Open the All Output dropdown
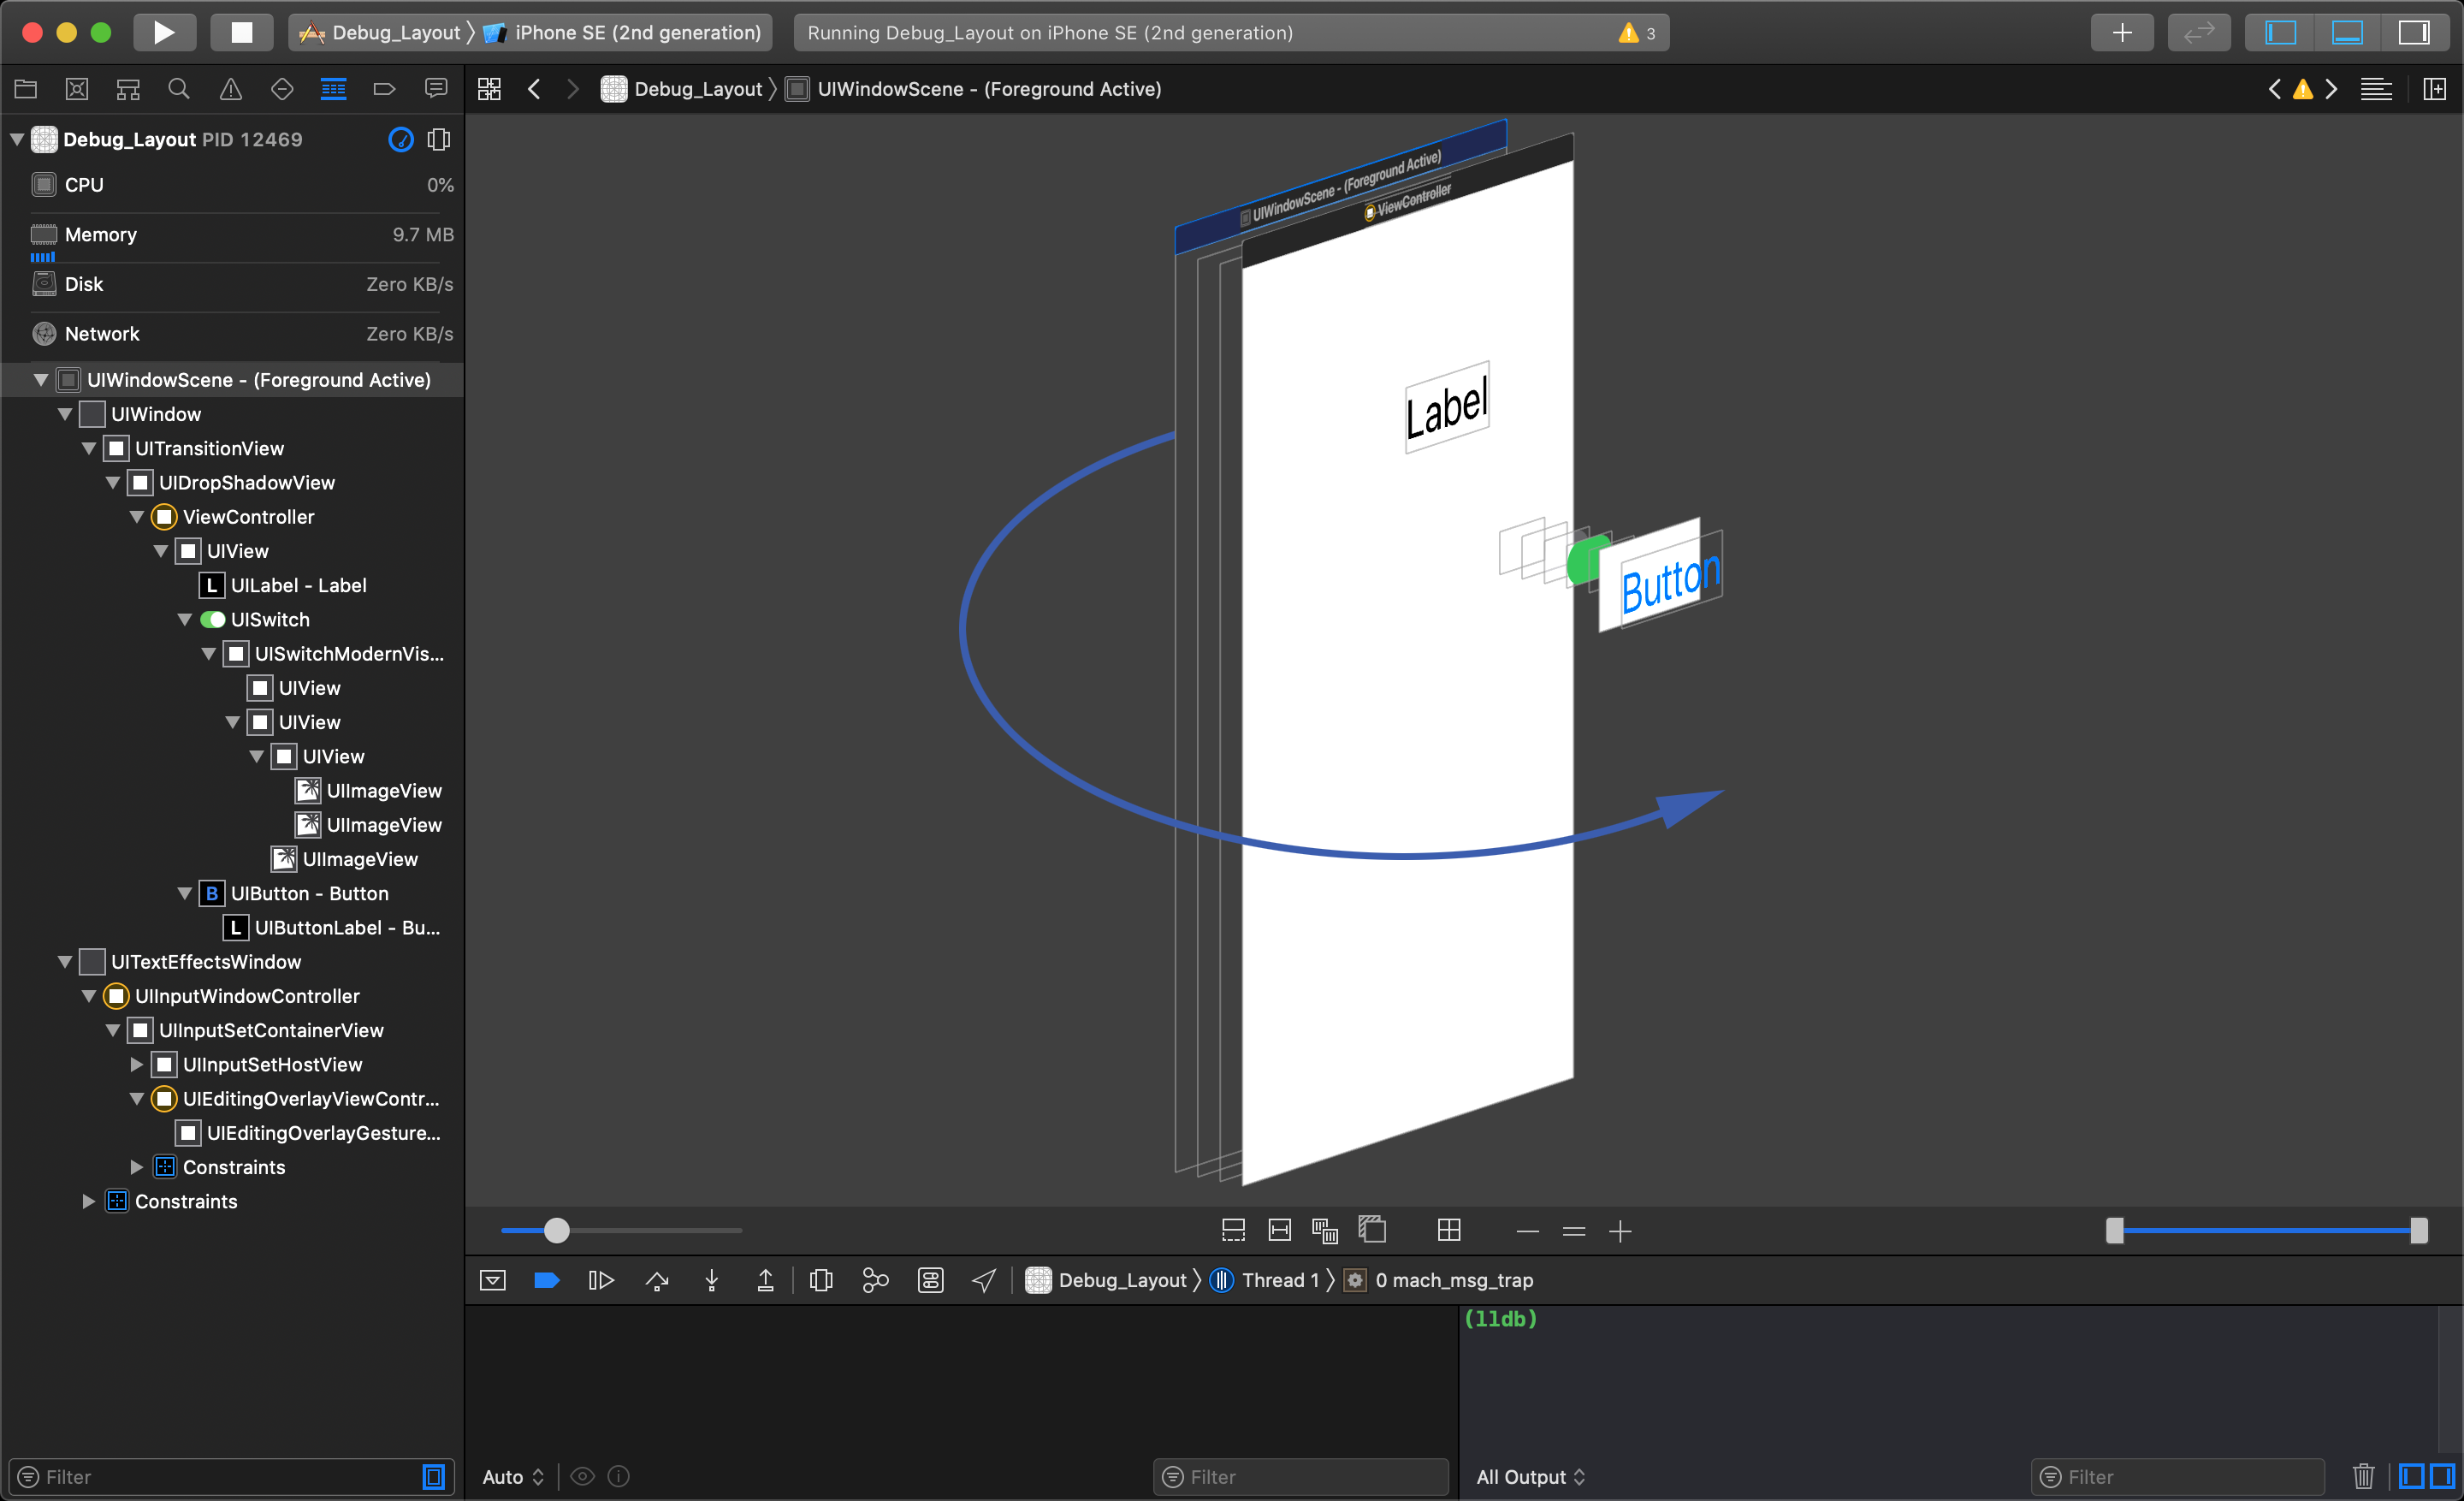This screenshot has height=1501, width=2464. (1531, 1477)
